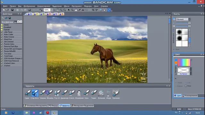Image resolution: width=205 pixels, height=115 pixels.
Task: Click right arrow of Действия tab scroller
Action: tap(21, 22)
